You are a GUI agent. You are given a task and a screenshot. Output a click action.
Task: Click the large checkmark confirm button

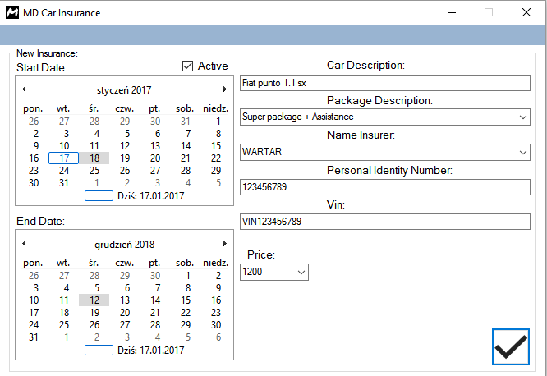[511, 346]
